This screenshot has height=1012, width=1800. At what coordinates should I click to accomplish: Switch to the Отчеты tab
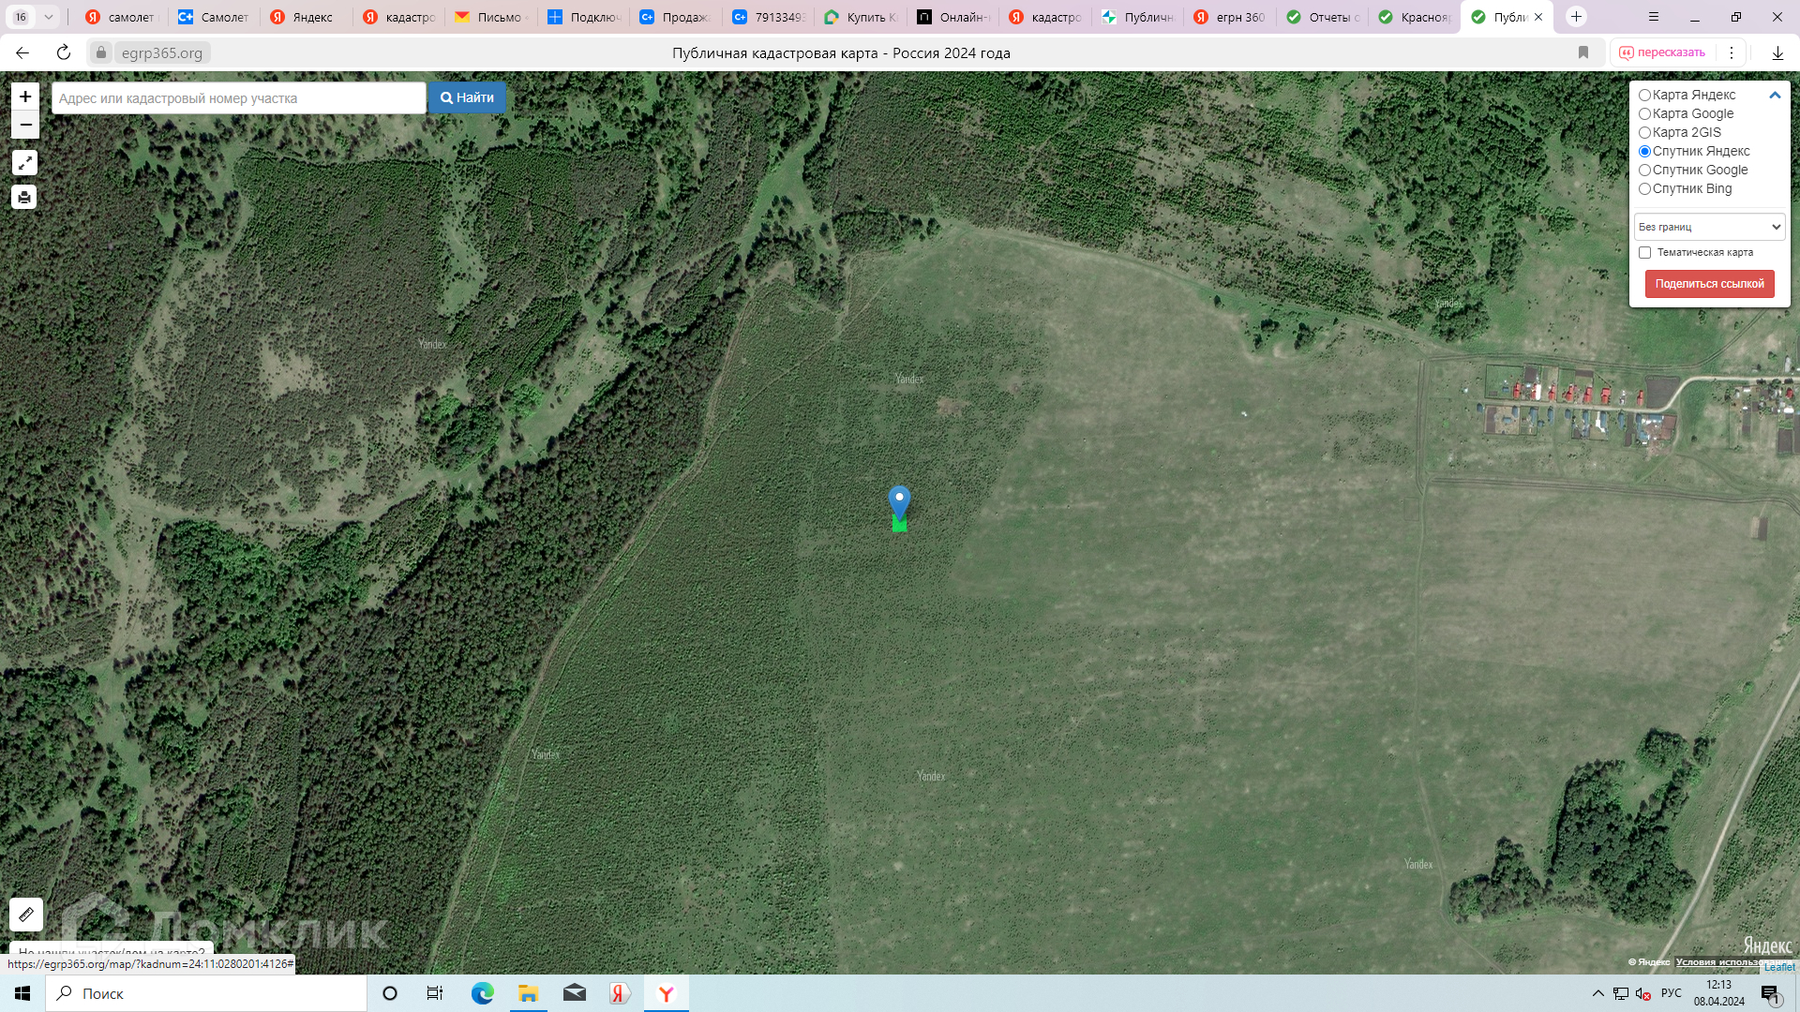[x=1322, y=17]
